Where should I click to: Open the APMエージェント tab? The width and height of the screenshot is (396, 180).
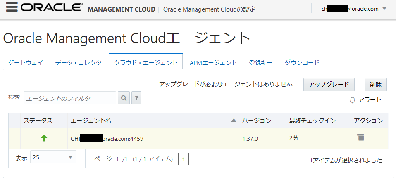pyautogui.click(x=213, y=62)
